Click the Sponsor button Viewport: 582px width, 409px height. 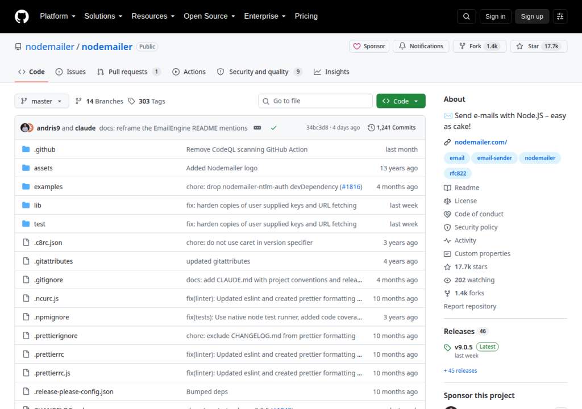tap(369, 47)
